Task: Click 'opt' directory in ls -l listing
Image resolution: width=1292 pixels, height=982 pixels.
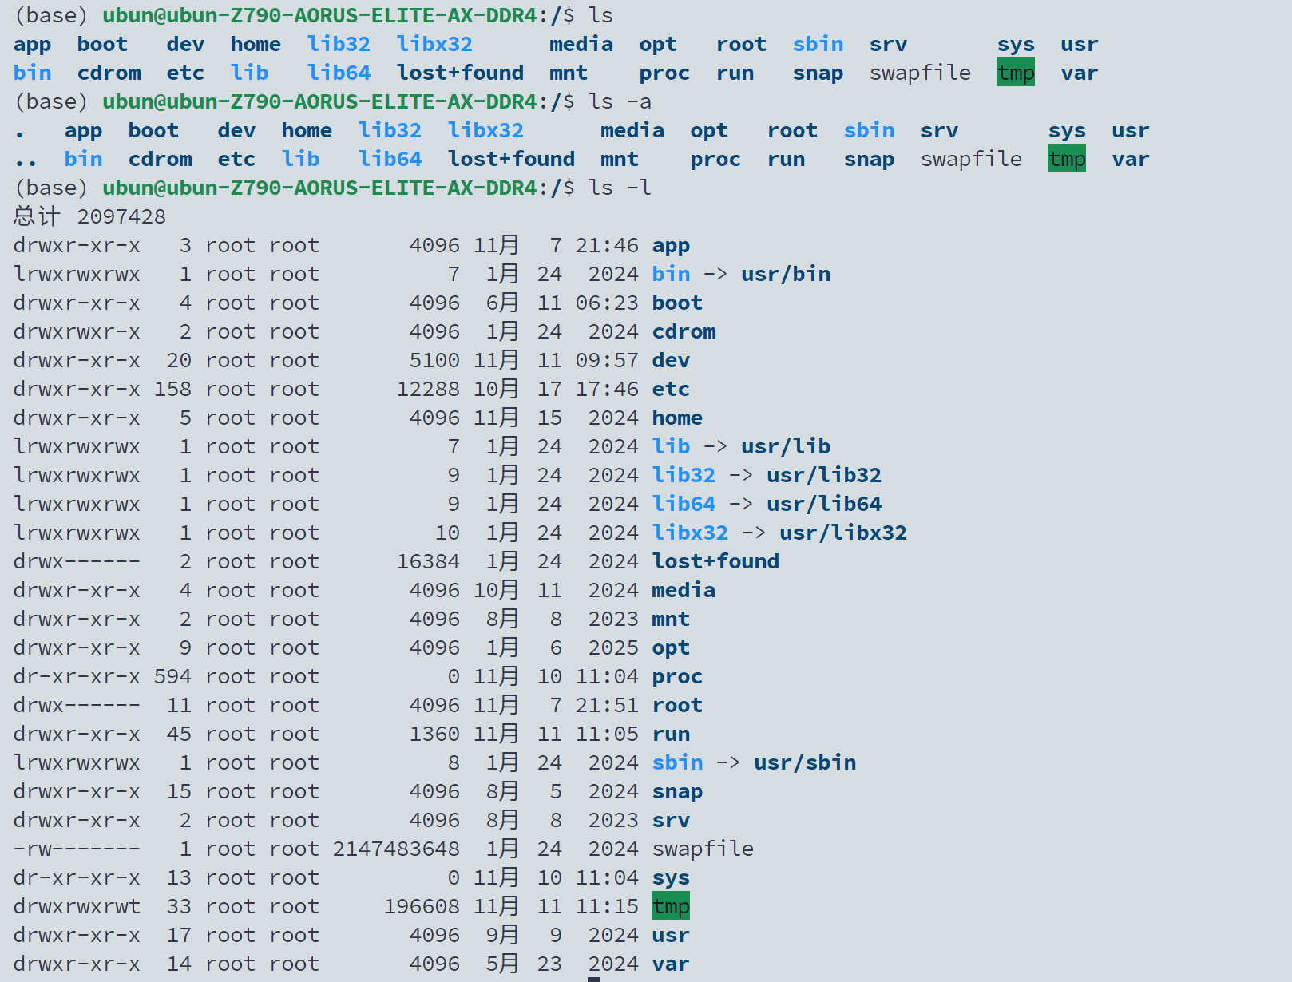Action: coord(671,647)
